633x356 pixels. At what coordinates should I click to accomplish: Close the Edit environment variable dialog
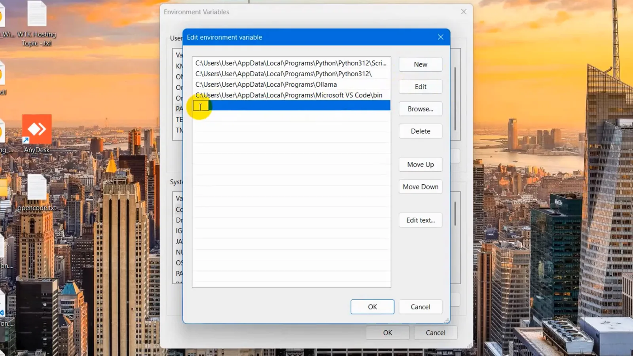point(440,37)
